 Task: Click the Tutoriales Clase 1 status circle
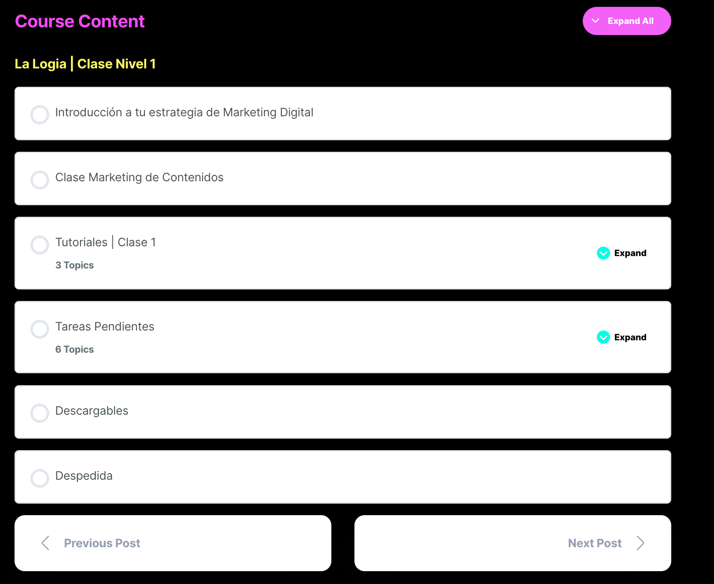coord(40,245)
